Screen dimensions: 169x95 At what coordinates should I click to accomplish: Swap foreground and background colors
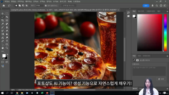click(x=7, y=55)
